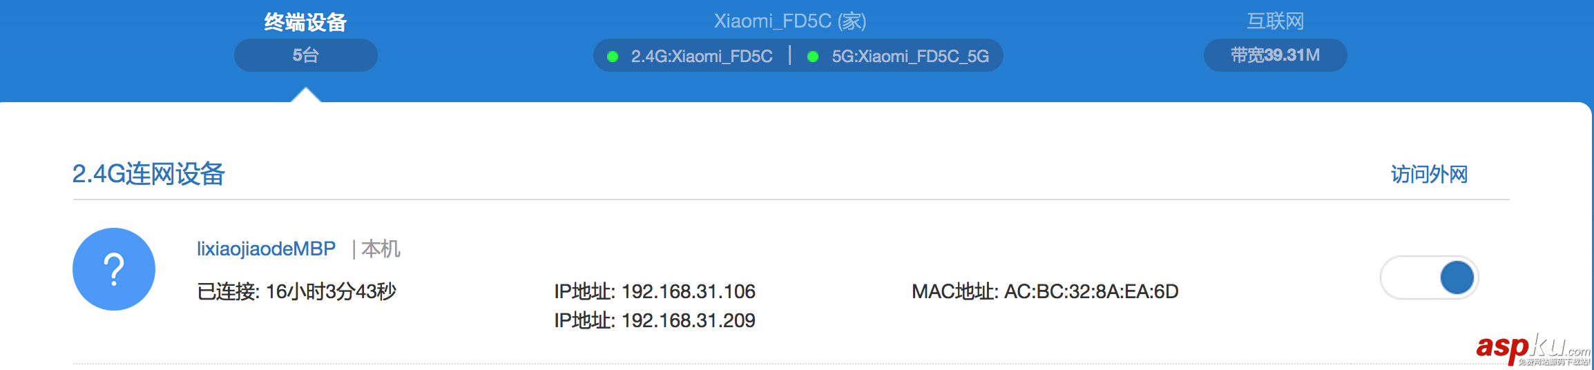The height and width of the screenshot is (370, 1594).
Task: Click the 已连接 connection duration text
Action: (x=296, y=291)
